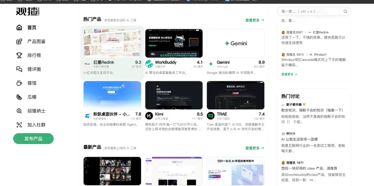Click the 招猹纳士 person search icon
The height and width of the screenshot is (186, 374).
click(x=19, y=111)
